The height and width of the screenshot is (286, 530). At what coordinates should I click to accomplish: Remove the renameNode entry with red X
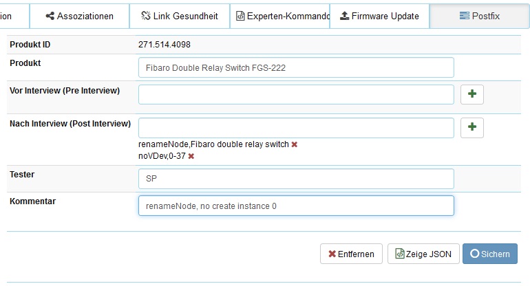[x=295, y=144]
